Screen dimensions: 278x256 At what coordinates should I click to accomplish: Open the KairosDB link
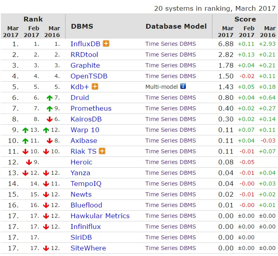(86, 119)
